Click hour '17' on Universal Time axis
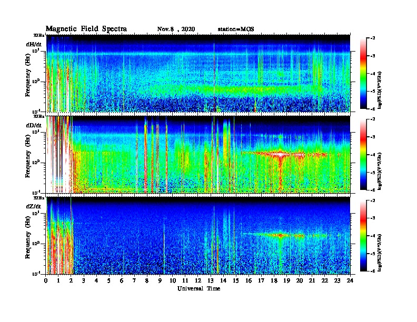This screenshot has height=322, width=417. tap(262, 280)
